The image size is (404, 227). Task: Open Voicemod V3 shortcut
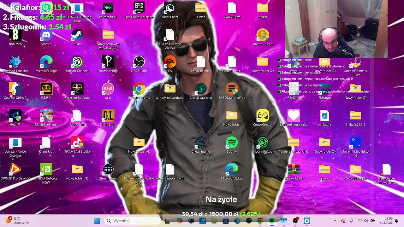[x=108, y=11]
